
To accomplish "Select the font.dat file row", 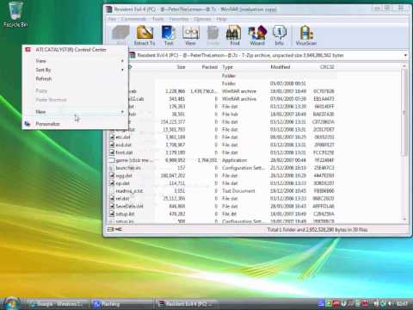I will [x=222, y=152].
